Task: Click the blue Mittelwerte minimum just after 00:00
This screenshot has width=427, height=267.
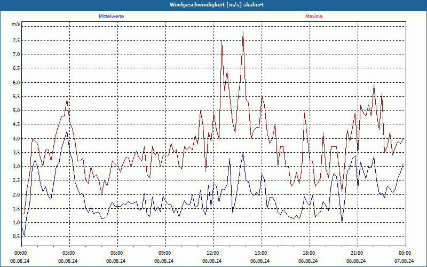Action: (25, 236)
